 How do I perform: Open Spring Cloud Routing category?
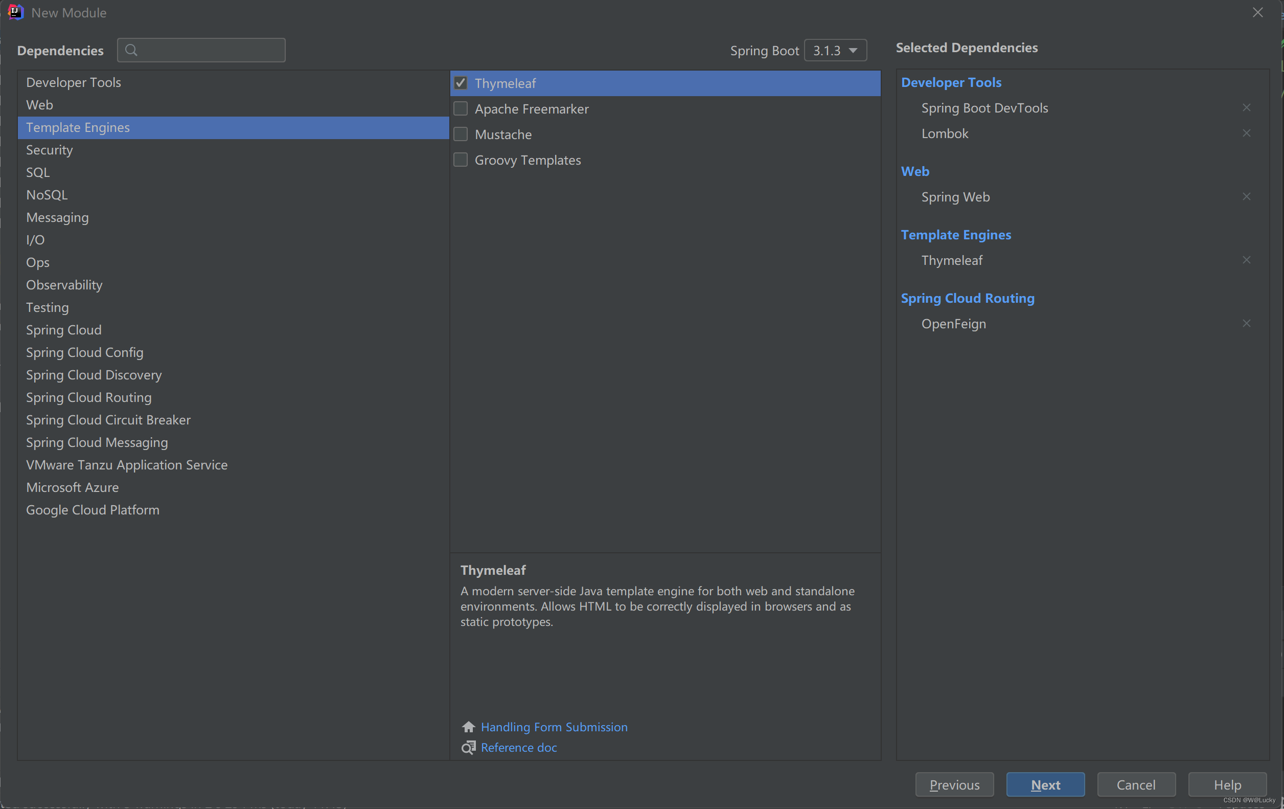tap(88, 397)
